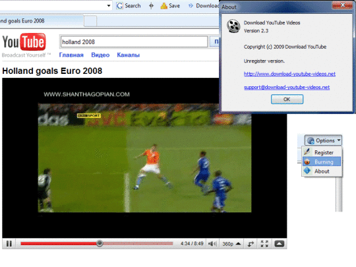Click the blue diamond icon beside About
Image resolution: width=356 pixels, height=267 pixels.
(307, 171)
